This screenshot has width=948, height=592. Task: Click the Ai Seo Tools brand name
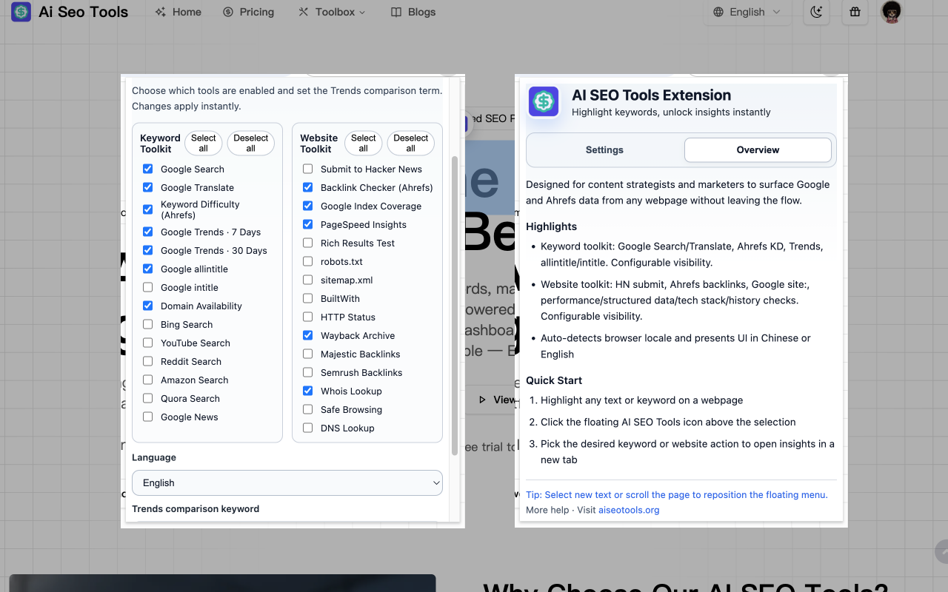(x=83, y=12)
